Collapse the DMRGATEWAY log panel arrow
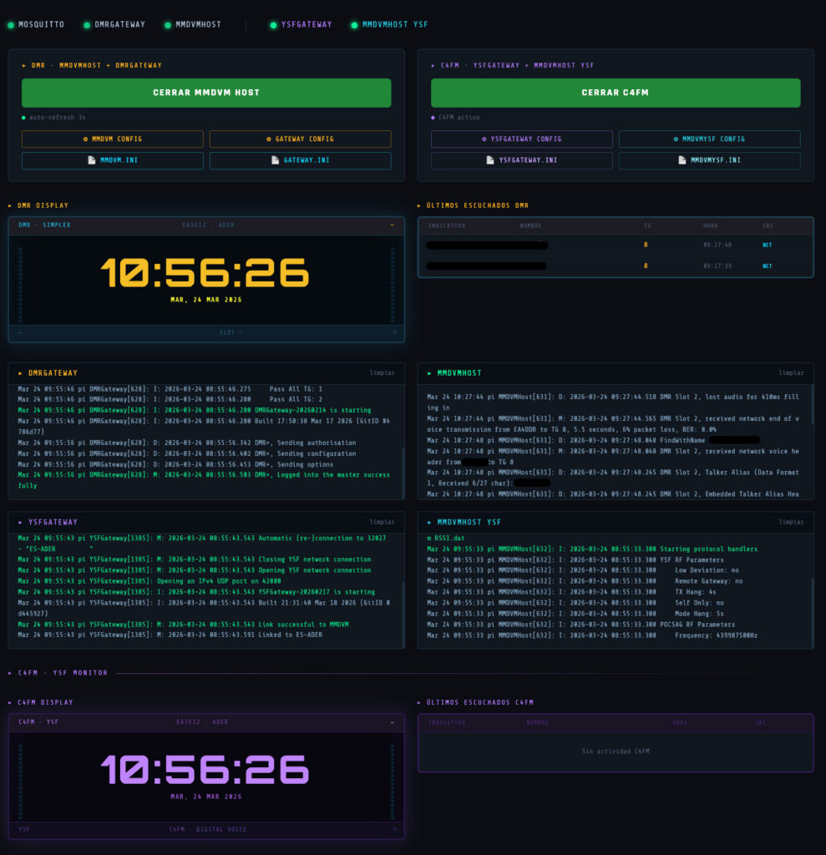The height and width of the screenshot is (855, 826). click(x=21, y=373)
